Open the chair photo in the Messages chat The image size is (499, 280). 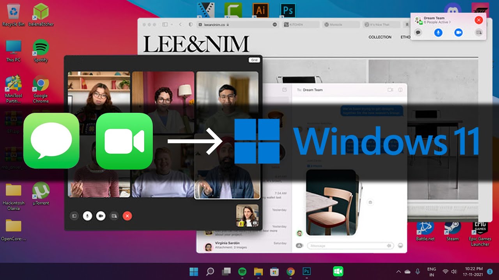pyautogui.click(x=331, y=202)
